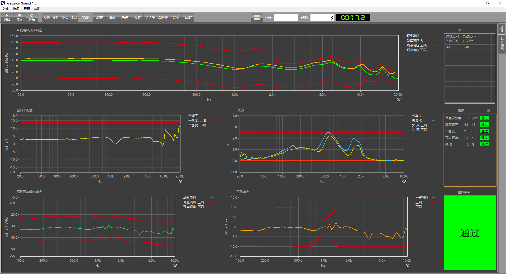Click the 频率响应-R green legend swatch
Viewport: 506px width, 274px height.
click(x=433, y=41)
